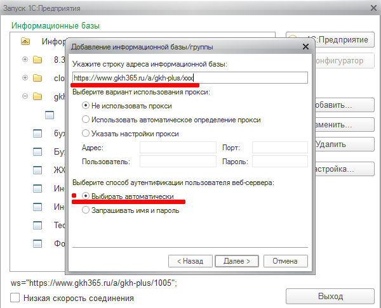The image size is (381, 308).
Task: Click the folder icon of the 8.3 group
Action: pyautogui.click(x=37, y=60)
